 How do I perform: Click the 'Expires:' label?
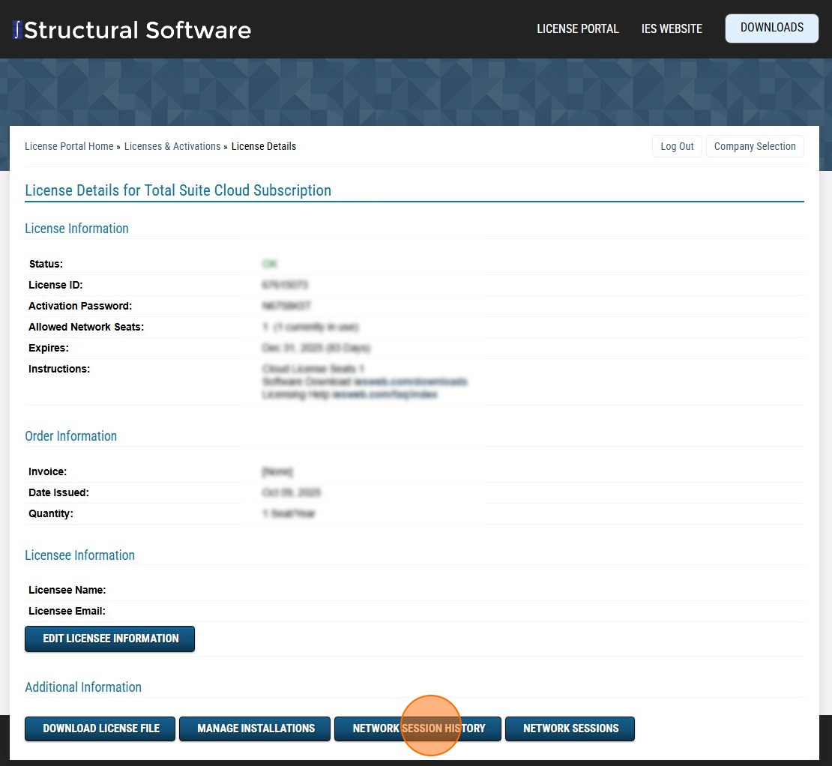pos(48,348)
